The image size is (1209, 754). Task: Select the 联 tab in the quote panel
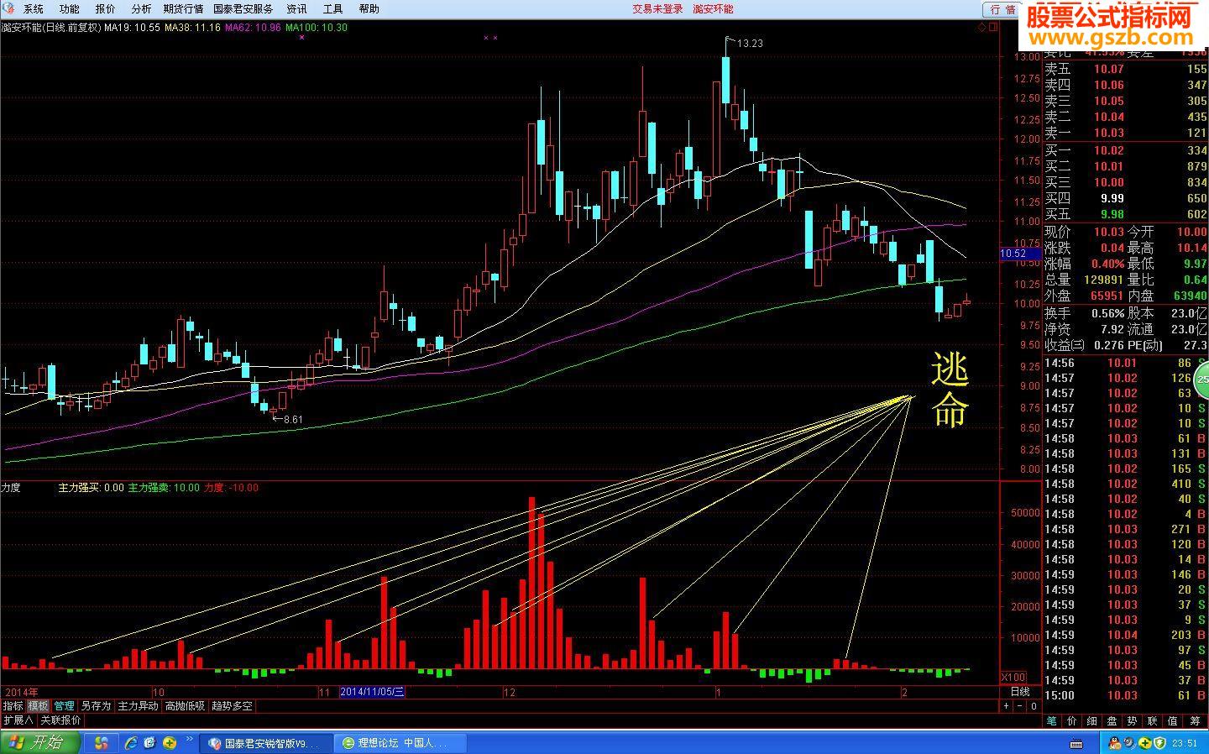[1152, 720]
